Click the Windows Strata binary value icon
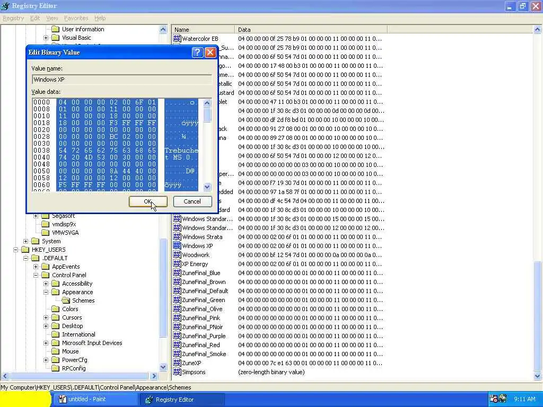 (x=177, y=237)
